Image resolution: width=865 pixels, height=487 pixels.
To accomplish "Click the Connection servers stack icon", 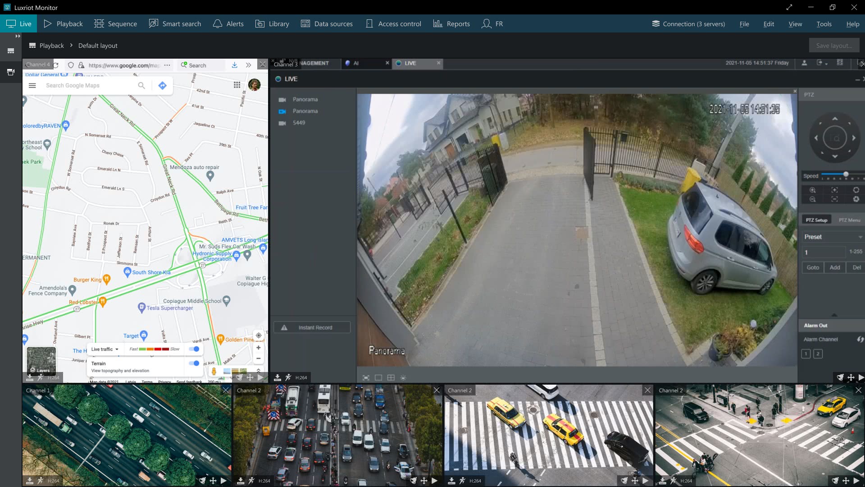I will pyautogui.click(x=656, y=23).
